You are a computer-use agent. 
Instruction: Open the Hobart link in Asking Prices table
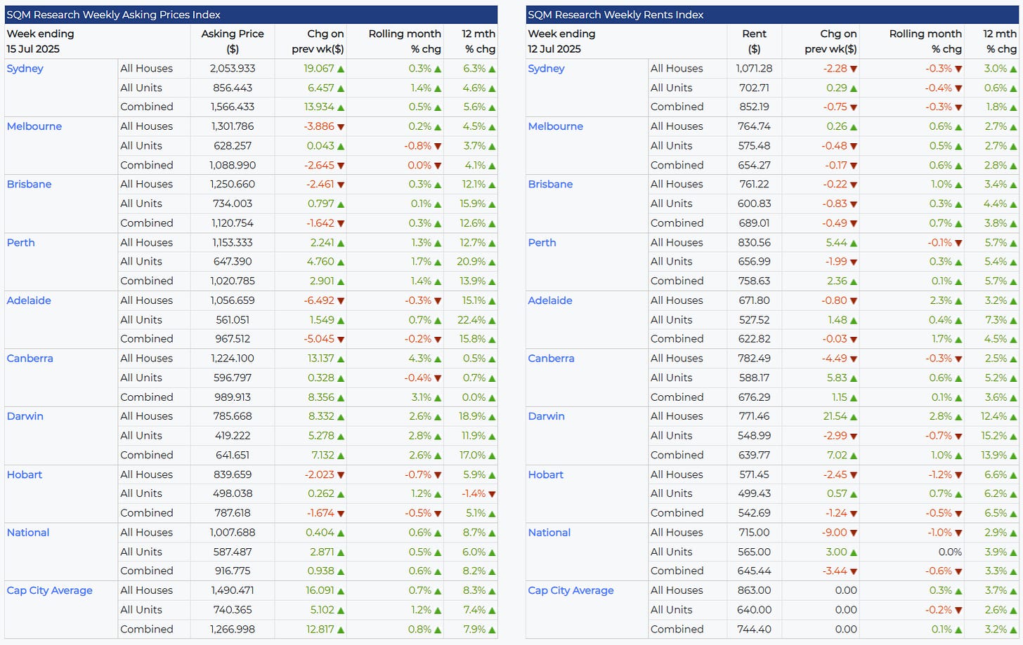pyautogui.click(x=24, y=474)
